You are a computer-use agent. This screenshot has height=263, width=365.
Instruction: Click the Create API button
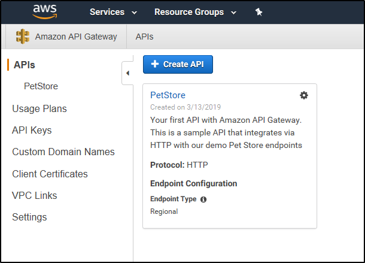pyautogui.click(x=178, y=64)
